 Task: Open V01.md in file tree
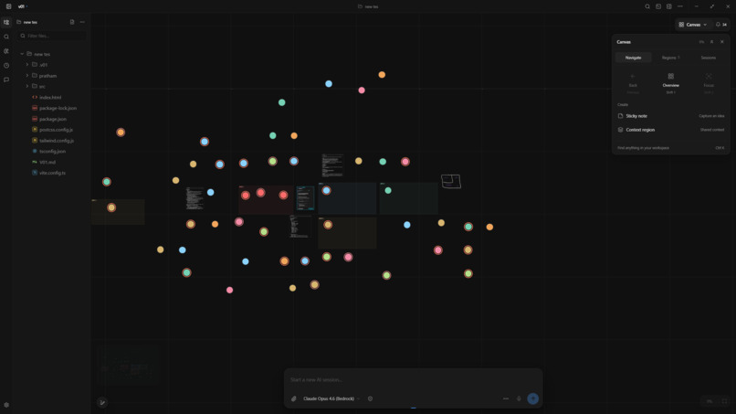tap(47, 162)
